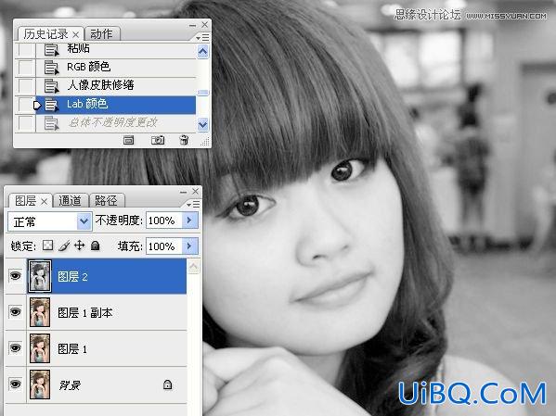Switch to the 历史记录 tab

point(45,34)
